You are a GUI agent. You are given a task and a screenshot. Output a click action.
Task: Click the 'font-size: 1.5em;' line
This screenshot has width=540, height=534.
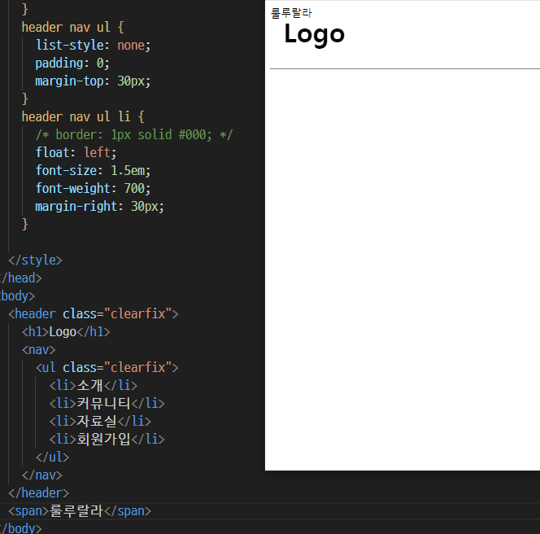[93, 171]
